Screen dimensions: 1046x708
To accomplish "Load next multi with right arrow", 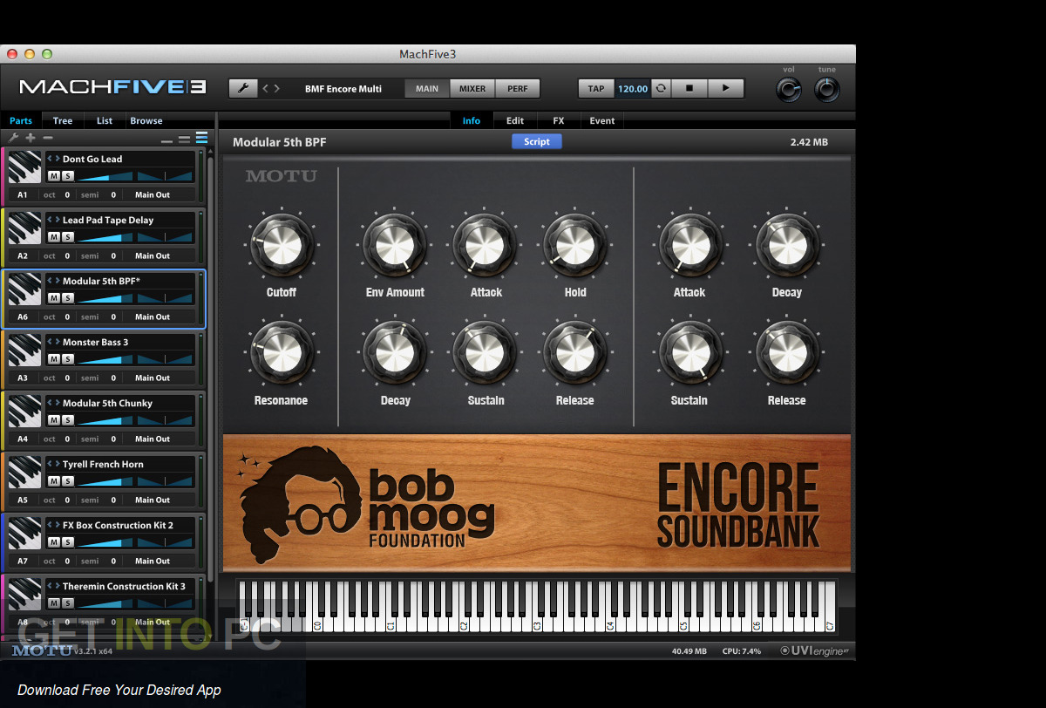I will 276,88.
